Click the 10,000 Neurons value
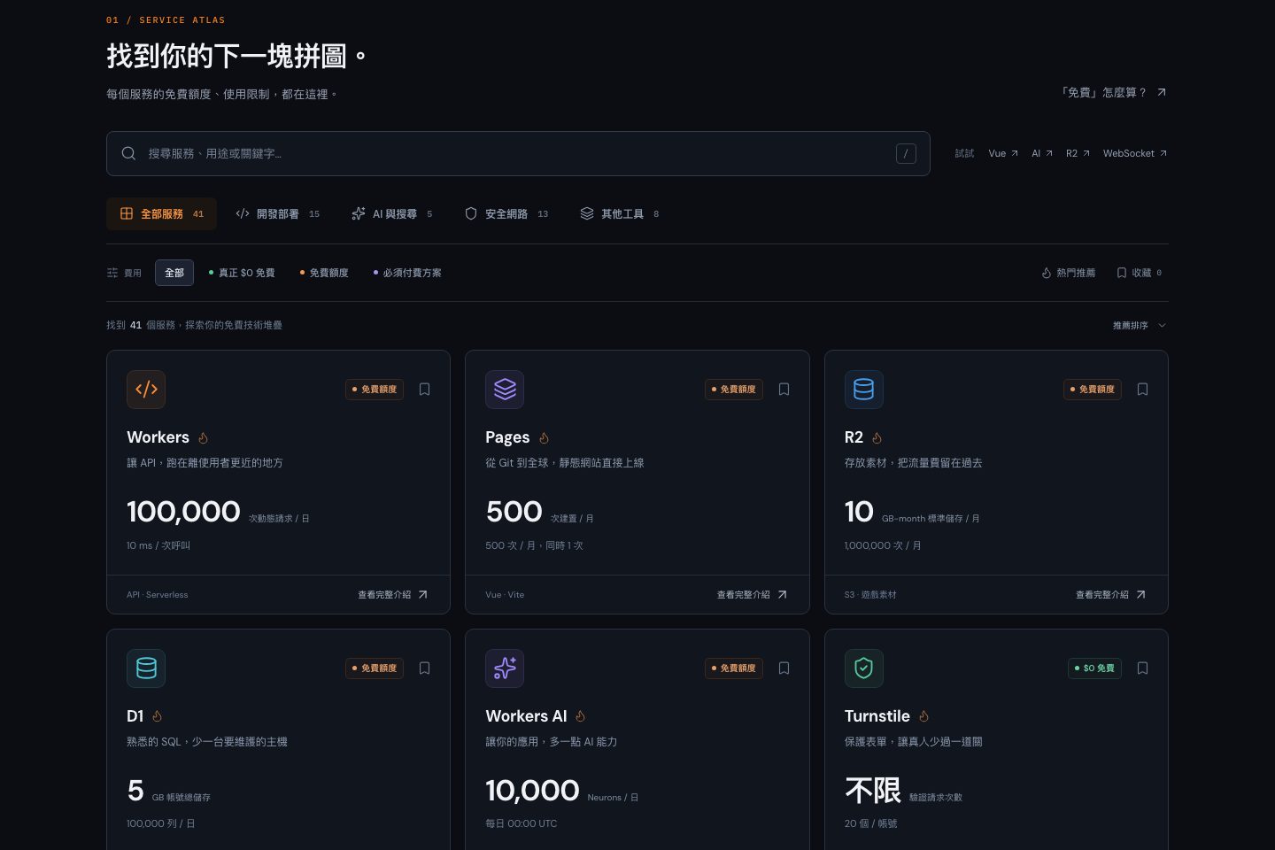This screenshot has height=850, width=1275. (532, 791)
